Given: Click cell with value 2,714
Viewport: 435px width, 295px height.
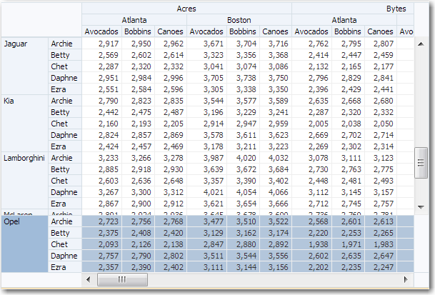Looking at the screenshot, I should (x=381, y=135).
